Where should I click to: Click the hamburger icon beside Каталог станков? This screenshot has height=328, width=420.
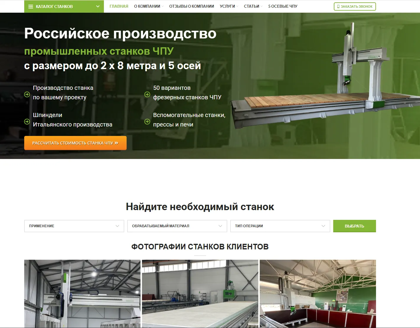tap(31, 7)
